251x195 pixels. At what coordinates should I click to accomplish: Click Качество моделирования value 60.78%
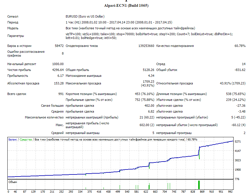pyautogui.click(x=240, y=46)
